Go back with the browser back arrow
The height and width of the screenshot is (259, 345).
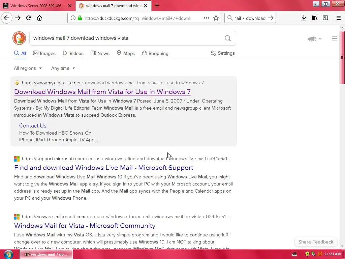coord(7,18)
